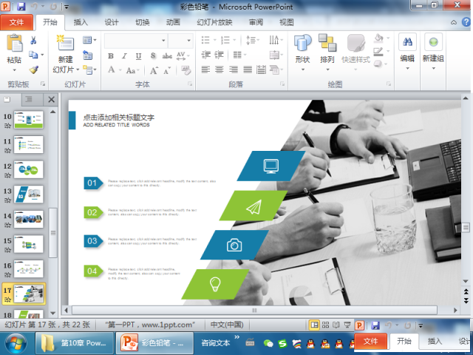
Task: Open the font name dropdown
Action: point(162,40)
